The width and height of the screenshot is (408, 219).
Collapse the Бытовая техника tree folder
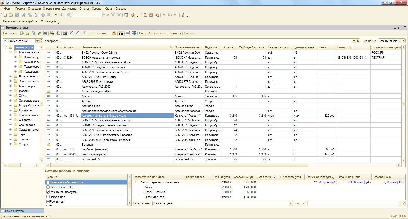point(10,52)
